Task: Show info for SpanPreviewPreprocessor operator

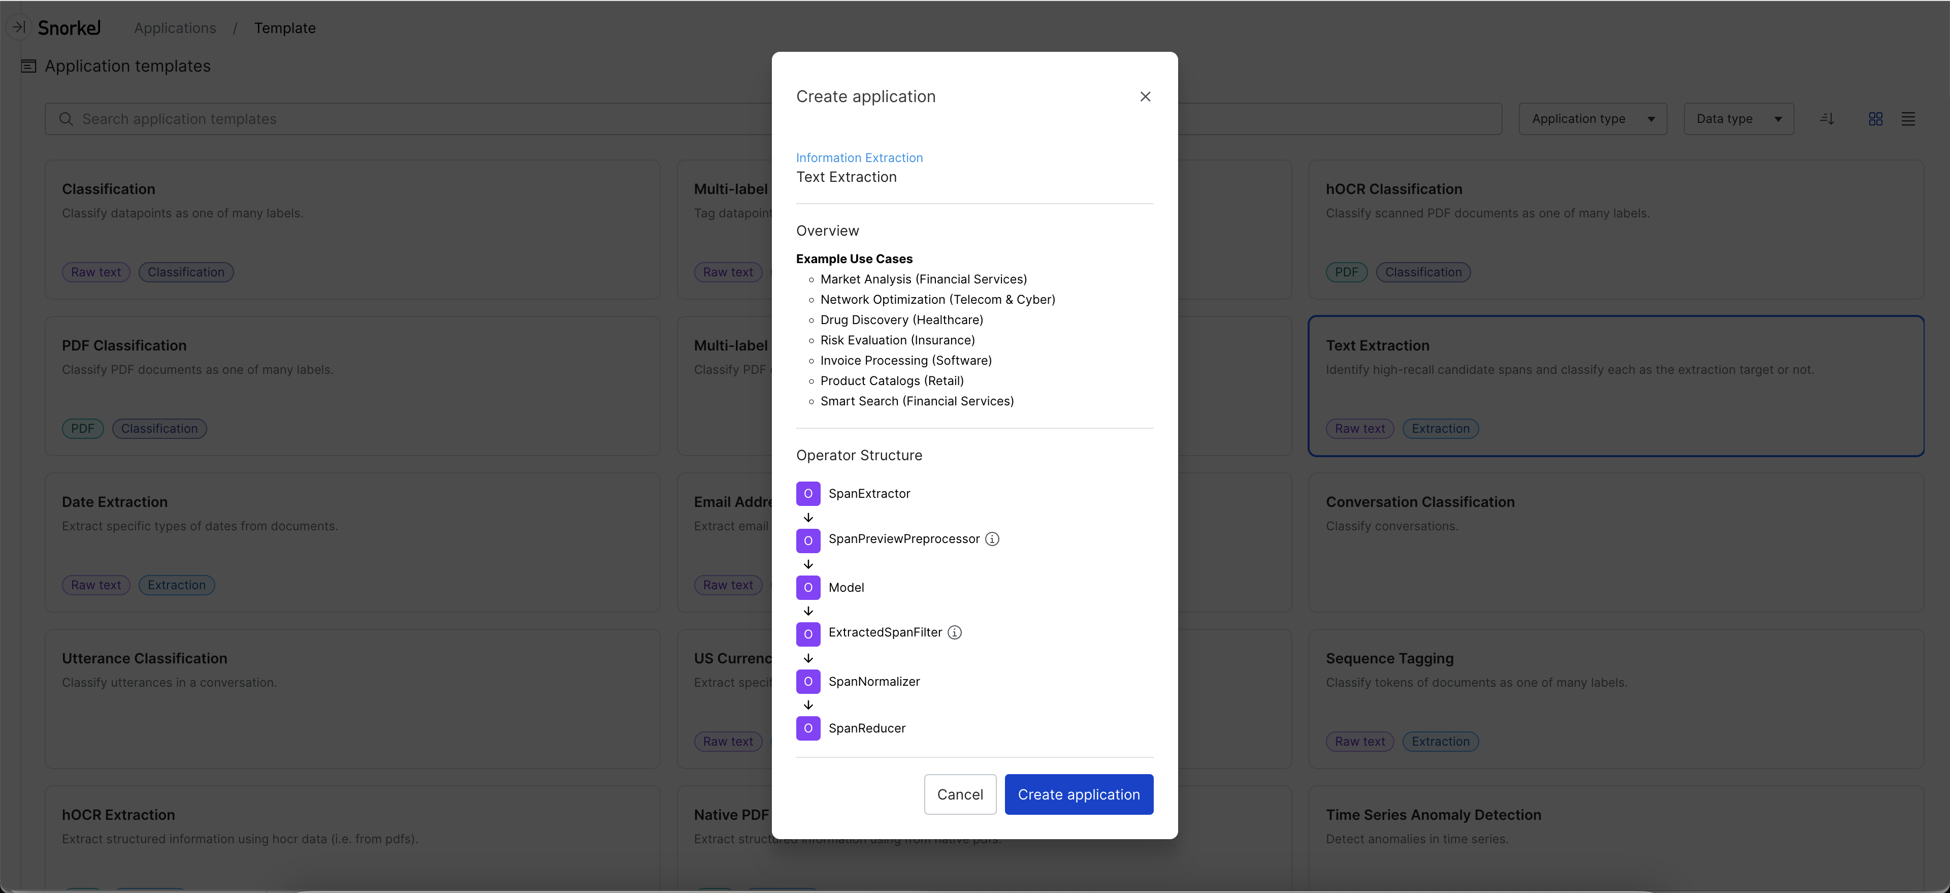Action: tap(992, 538)
